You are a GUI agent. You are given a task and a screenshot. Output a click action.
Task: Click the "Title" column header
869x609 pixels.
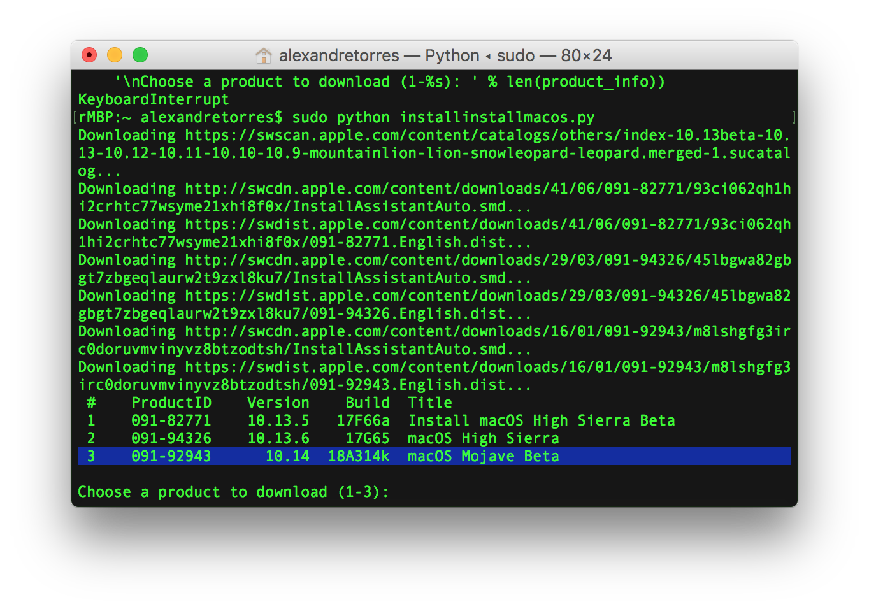click(x=430, y=403)
